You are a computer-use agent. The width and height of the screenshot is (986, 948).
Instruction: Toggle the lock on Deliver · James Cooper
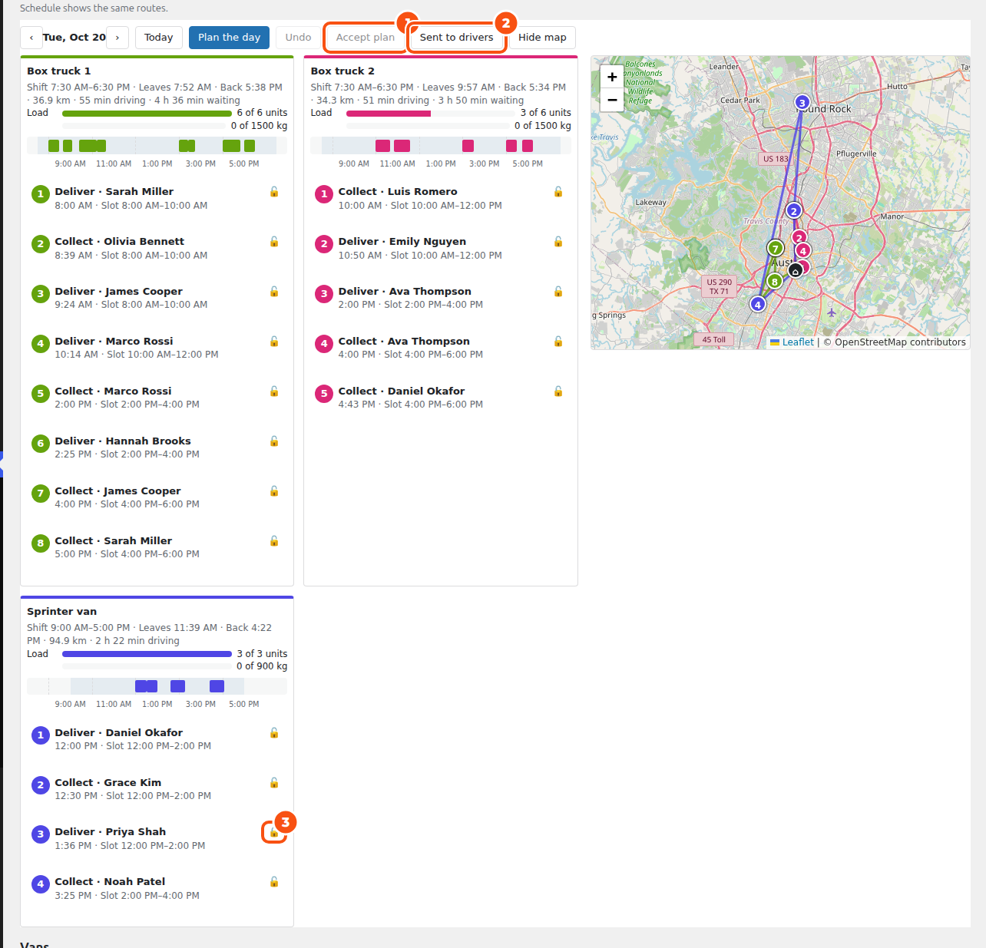(x=274, y=292)
